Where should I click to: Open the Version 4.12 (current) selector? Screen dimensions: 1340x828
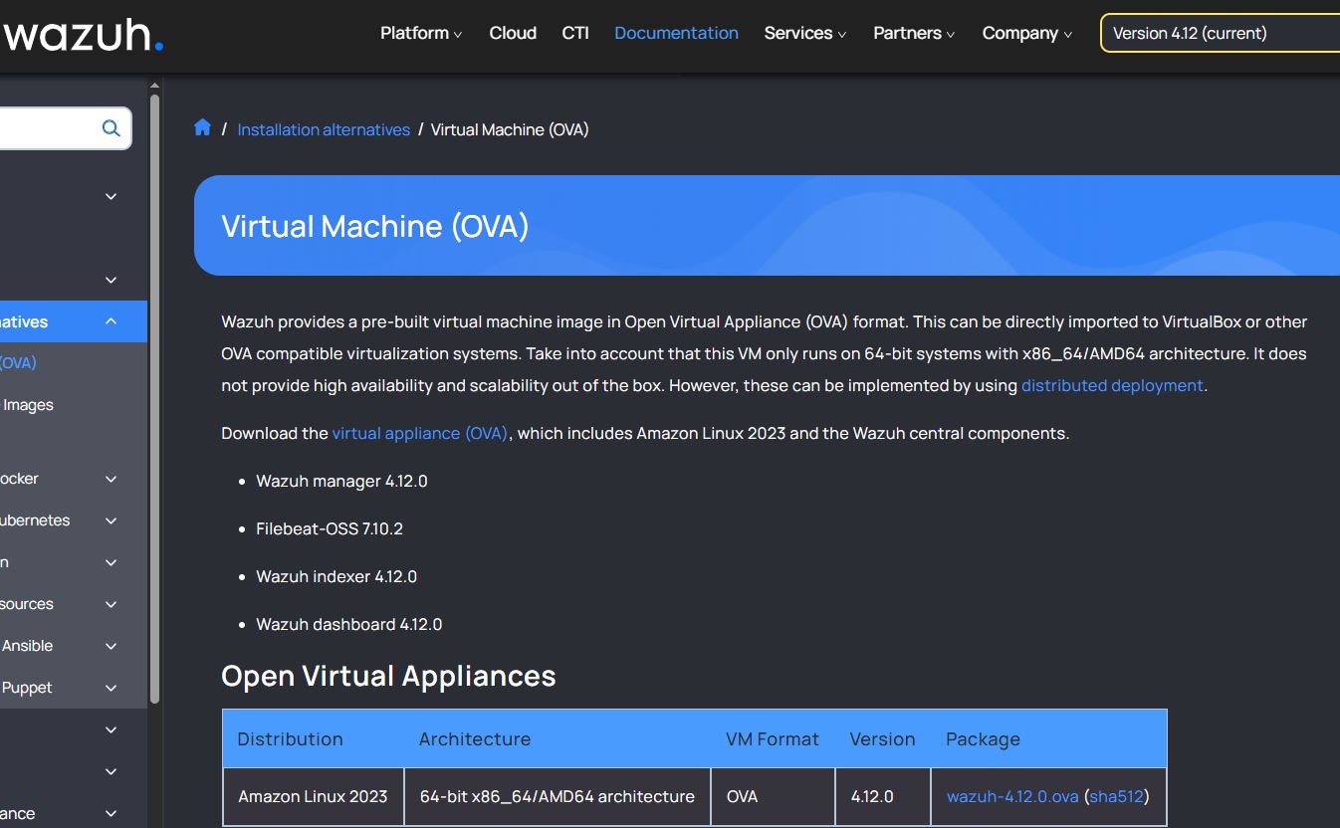point(1220,33)
